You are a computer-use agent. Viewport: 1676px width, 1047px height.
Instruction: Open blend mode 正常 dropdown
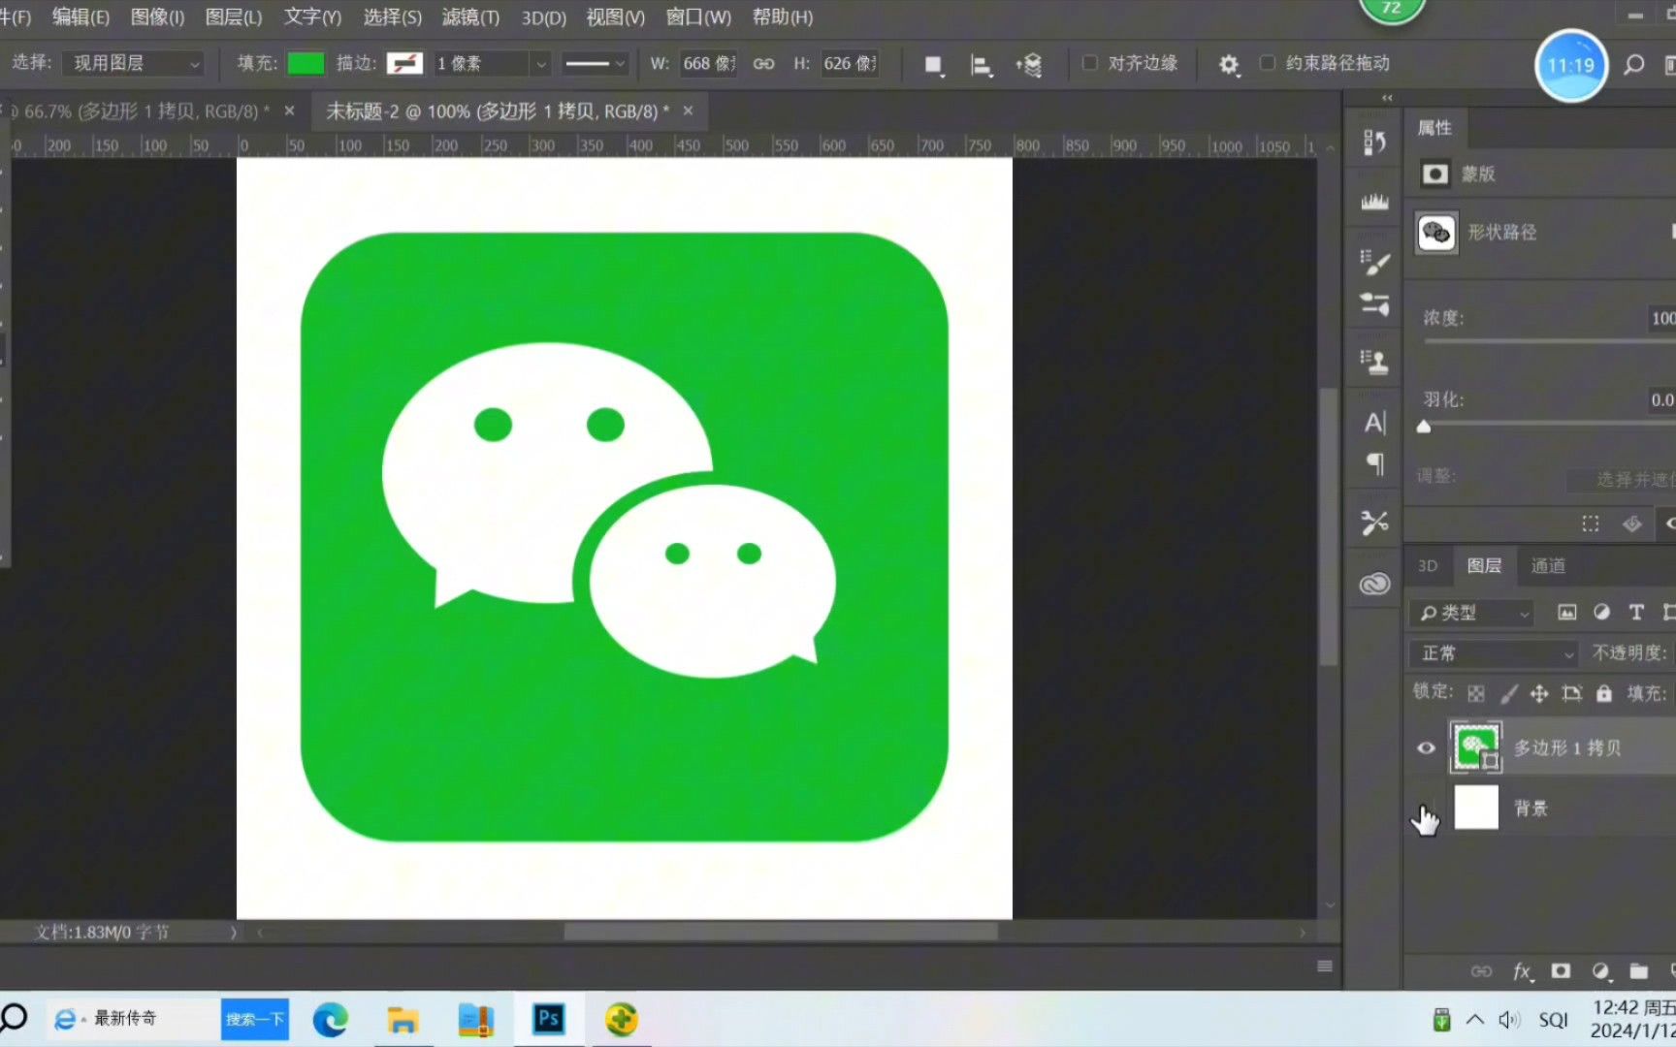pyautogui.click(x=1494, y=653)
